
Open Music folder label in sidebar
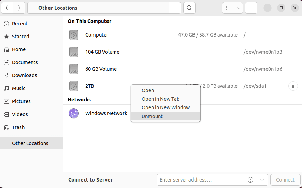coord(18,88)
